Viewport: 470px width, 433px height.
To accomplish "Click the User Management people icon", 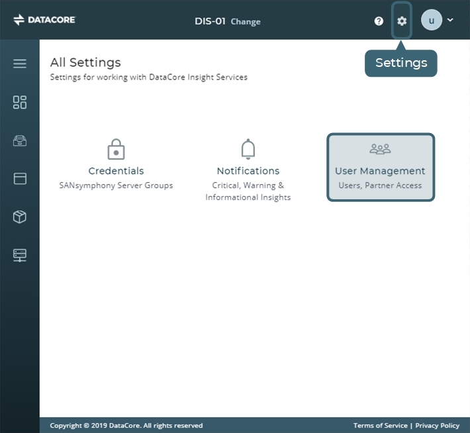I will click(x=380, y=149).
